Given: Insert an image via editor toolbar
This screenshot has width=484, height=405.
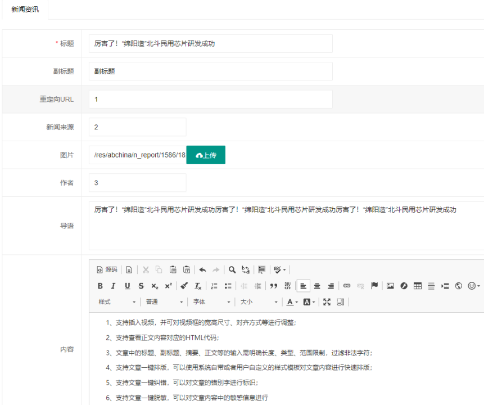Looking at the screenshot, I should pyautogui.click(x=390, y=286).
